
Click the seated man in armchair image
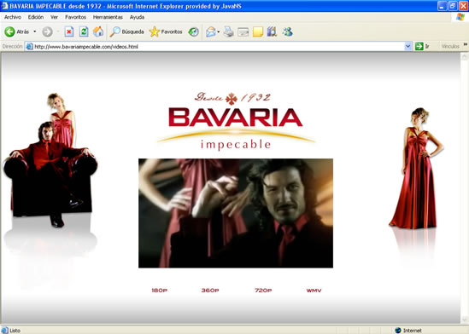coord(50,175)
